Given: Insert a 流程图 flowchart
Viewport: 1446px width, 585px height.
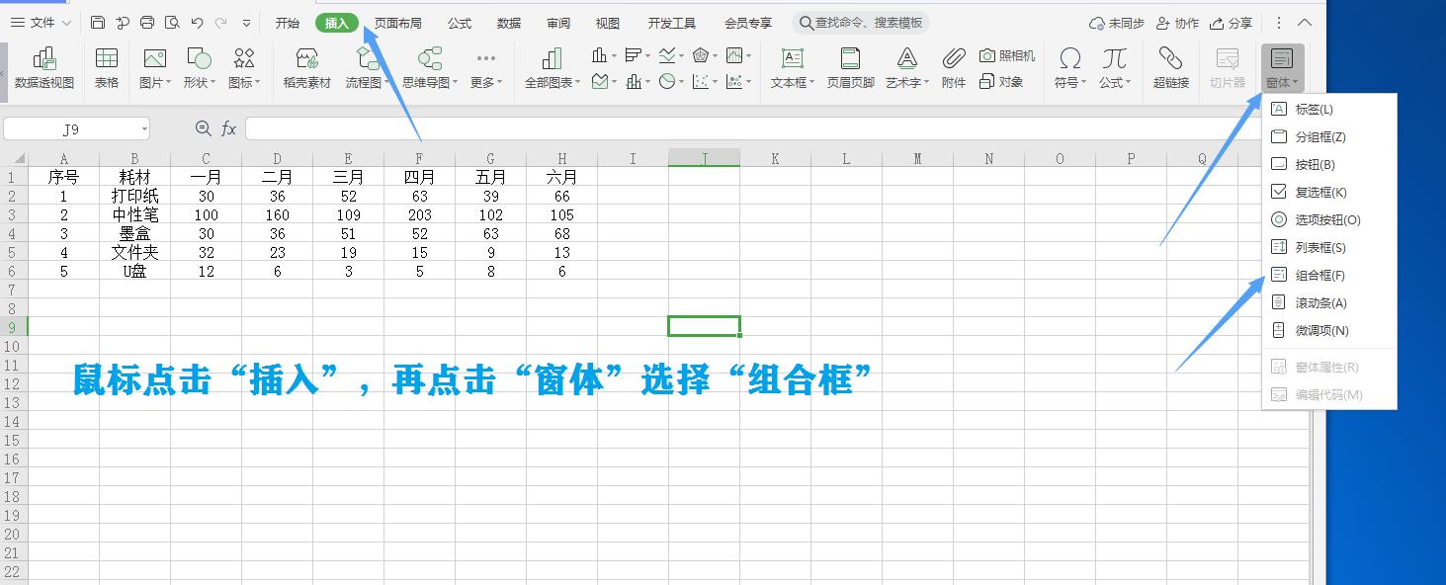Looking at the screenshot, I should (362, 69).
